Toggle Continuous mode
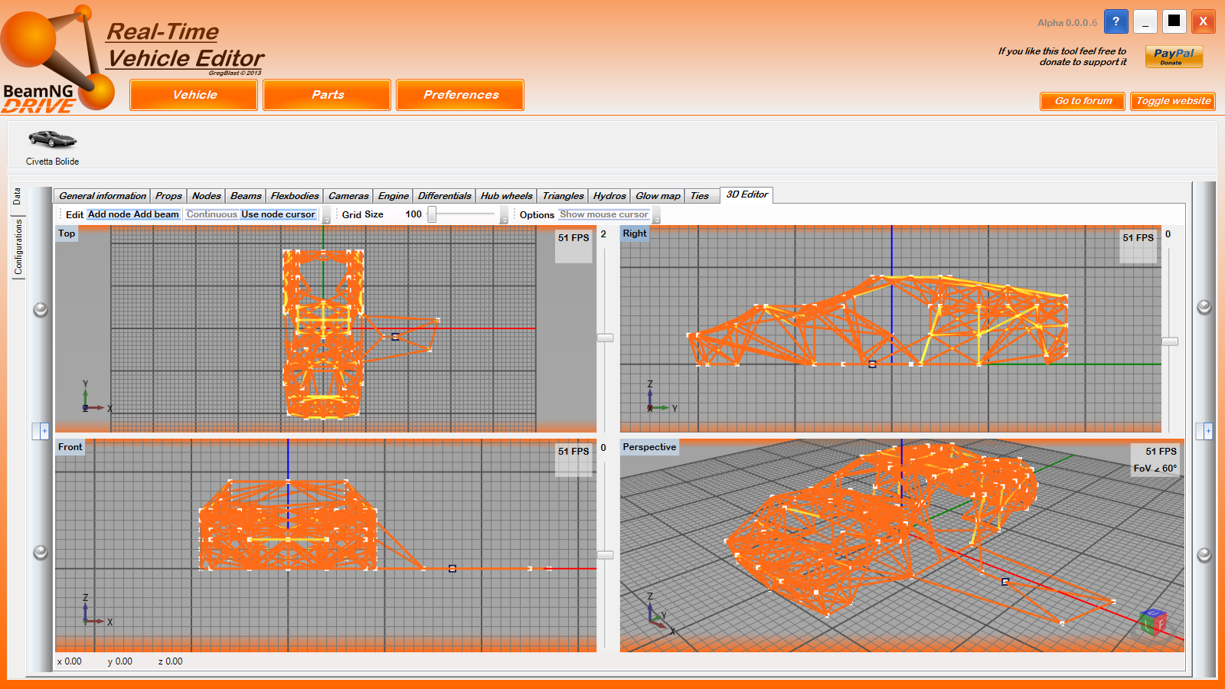This screenshot has width=1225, height=689. [212, 214]
